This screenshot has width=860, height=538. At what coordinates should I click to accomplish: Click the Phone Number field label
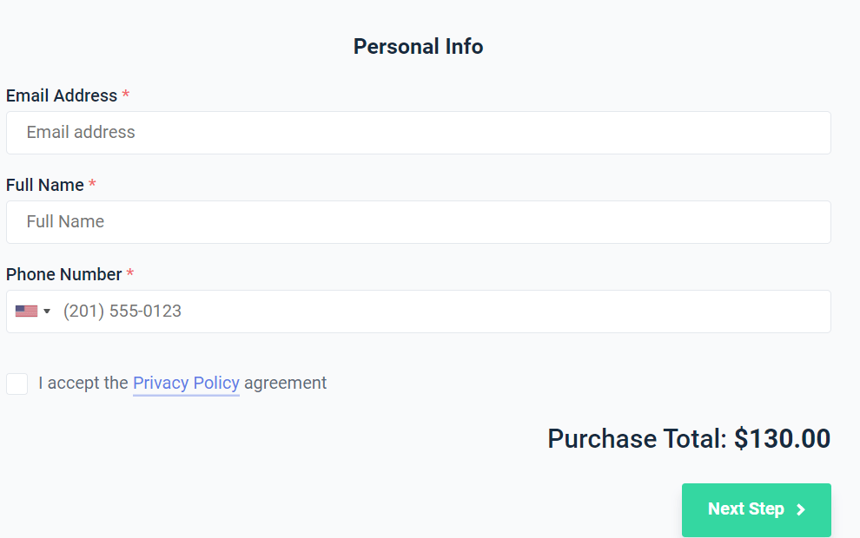[63, 274]
